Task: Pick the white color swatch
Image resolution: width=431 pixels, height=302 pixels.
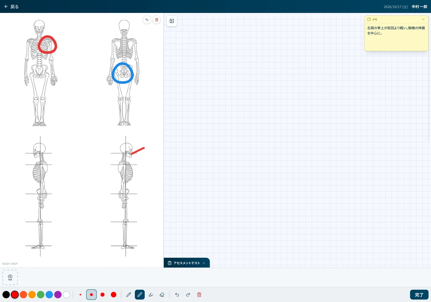Action: pyautogui.click(x=66, y=295)
